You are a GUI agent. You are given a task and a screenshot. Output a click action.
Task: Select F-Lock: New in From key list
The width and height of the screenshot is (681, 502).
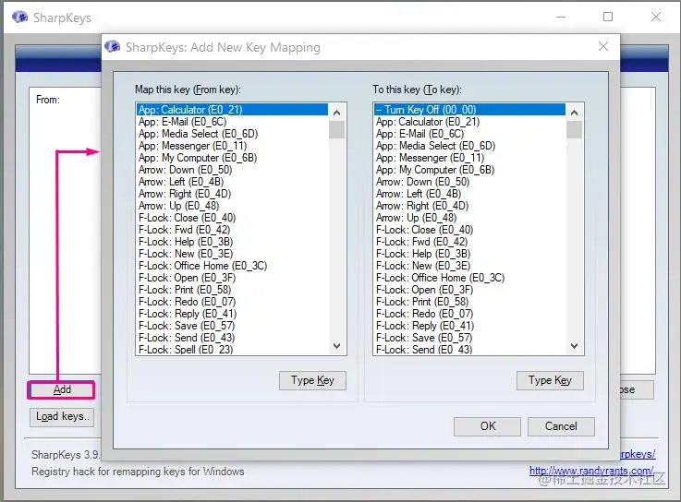pos(232,254)
